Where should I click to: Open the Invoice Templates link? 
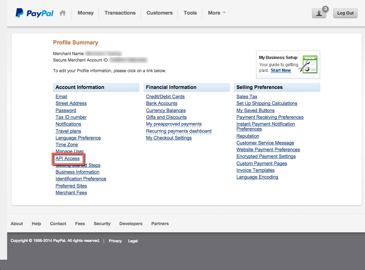(x=255, y=170)
